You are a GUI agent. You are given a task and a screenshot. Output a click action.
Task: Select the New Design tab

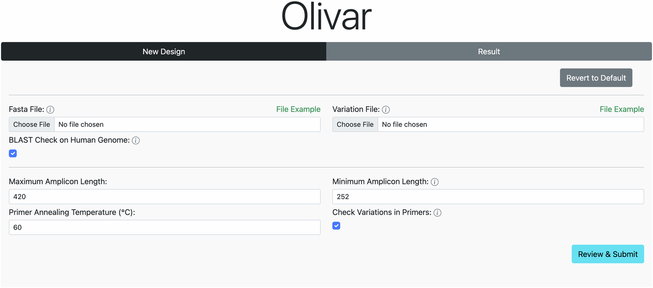(164, 51)
